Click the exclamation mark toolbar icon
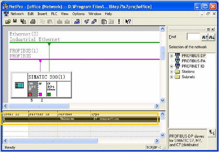The width and height of the screenshot is (219, 152). pos(119,22)
